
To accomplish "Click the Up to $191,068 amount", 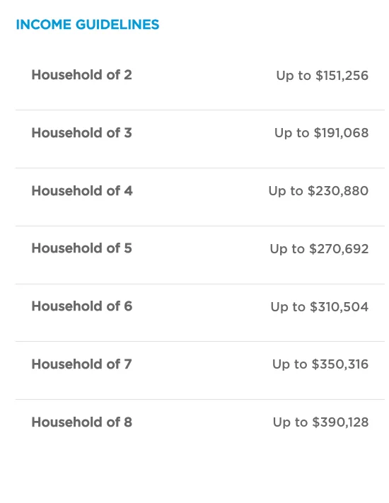I will (x=322, y=133).
